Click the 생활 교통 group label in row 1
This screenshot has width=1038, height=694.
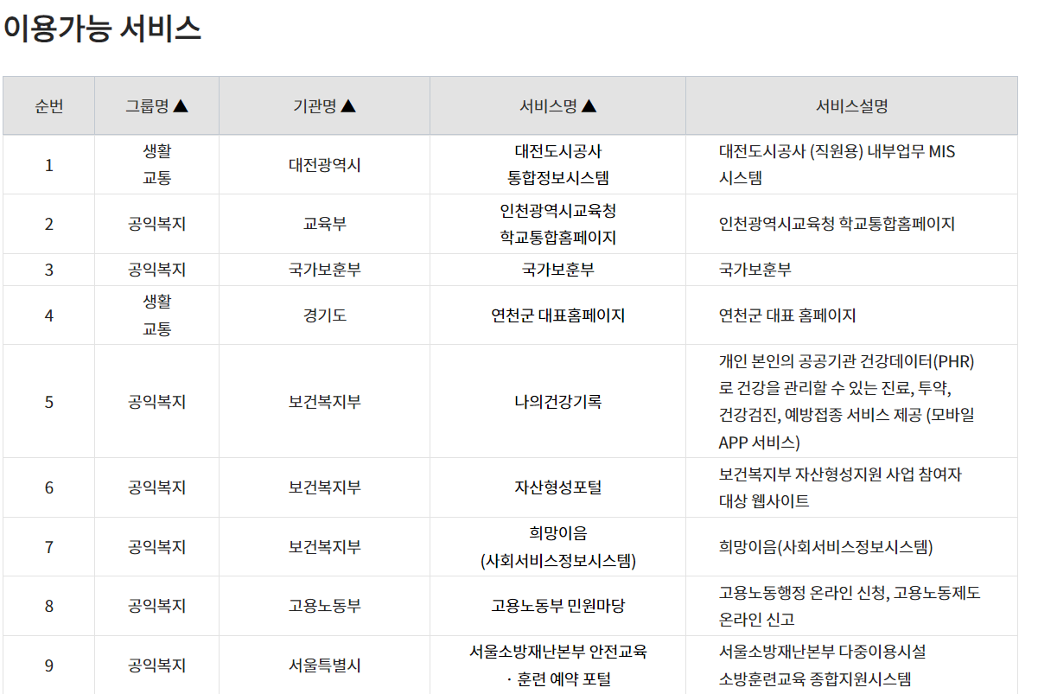coord(156,164)
